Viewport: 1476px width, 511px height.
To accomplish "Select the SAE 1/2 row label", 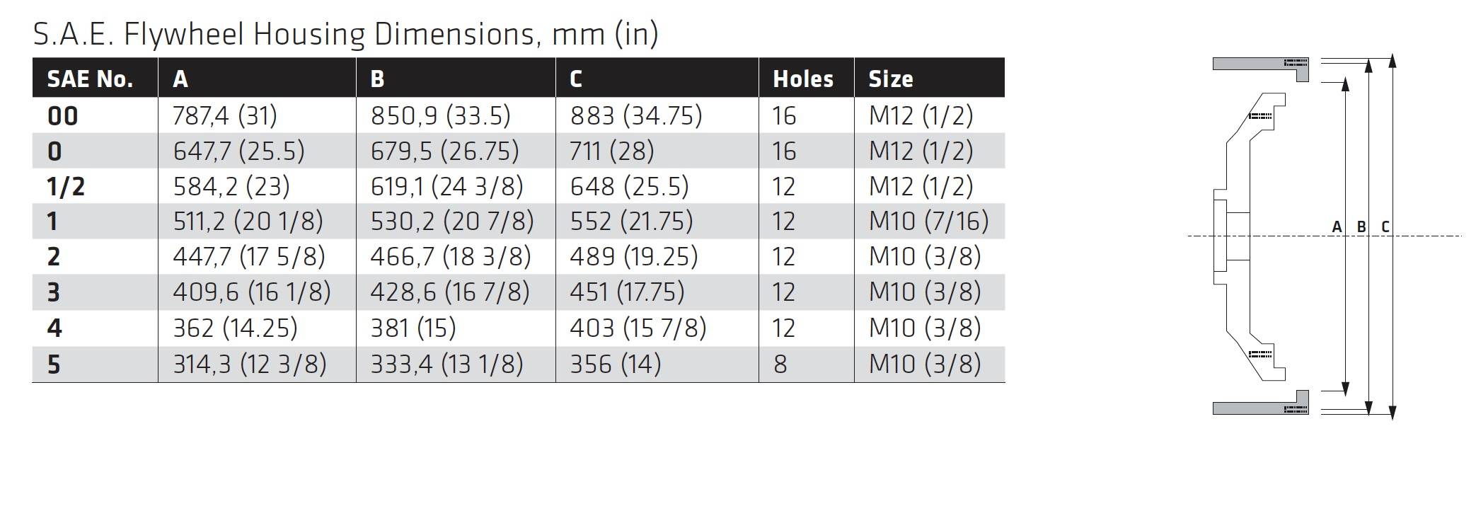I will [x=66, y=187].
